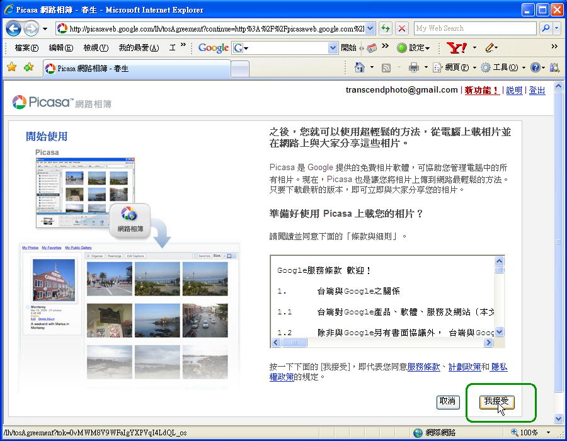Open the 網頁(P) page menu
The height and width of the screenshot is (441, 567).
click(454, 67)
